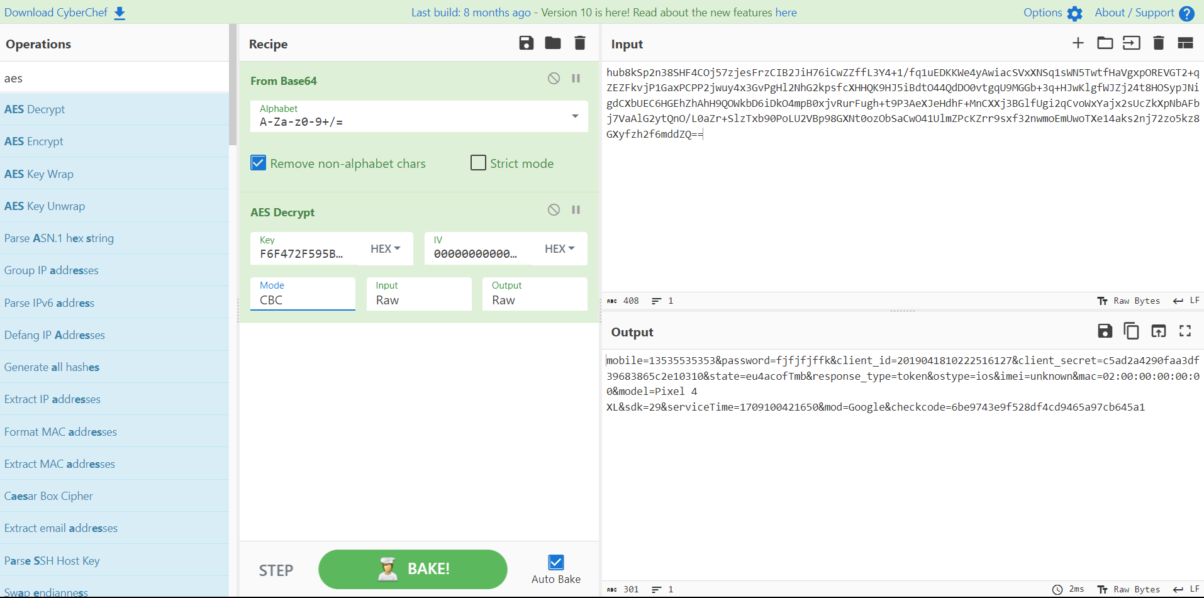This screenshot has width=1204, height=598.
Task: Open the Download CyberChef link
Action: tap(56, 13)
